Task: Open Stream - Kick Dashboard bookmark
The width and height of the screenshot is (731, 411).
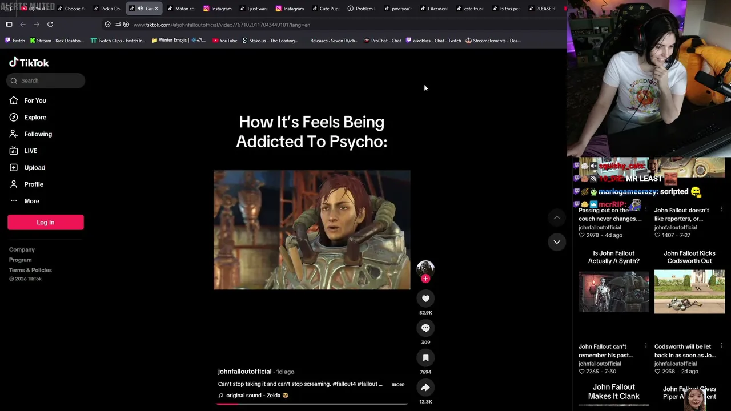Action: click(x=57, y=41)
